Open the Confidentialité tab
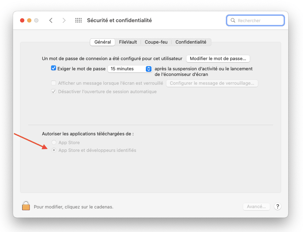The image size is (303, 232). tap(191, 42)
